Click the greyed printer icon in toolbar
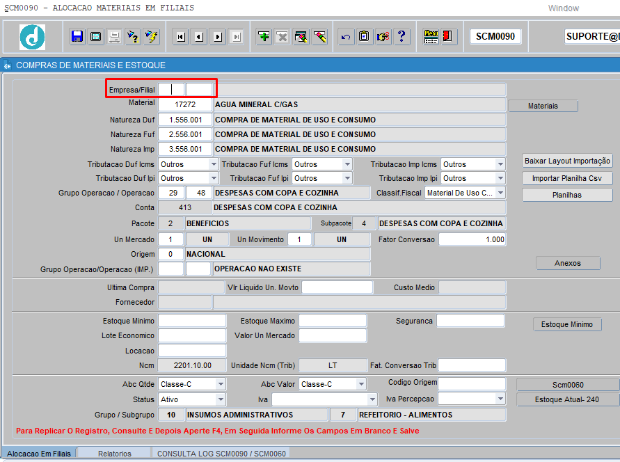The image size is (620, 462). click(x=114, y=37)
